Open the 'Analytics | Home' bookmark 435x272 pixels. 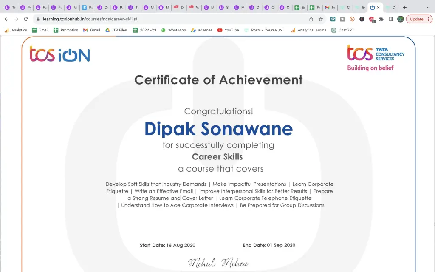pyautogui.click(x=308, y=30)
